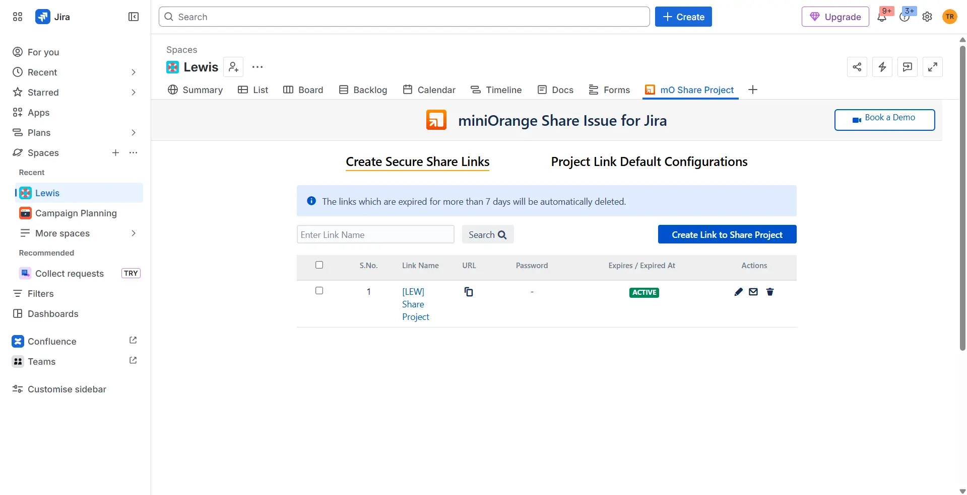Open the automation lightning bolt icon

point(882,67)
